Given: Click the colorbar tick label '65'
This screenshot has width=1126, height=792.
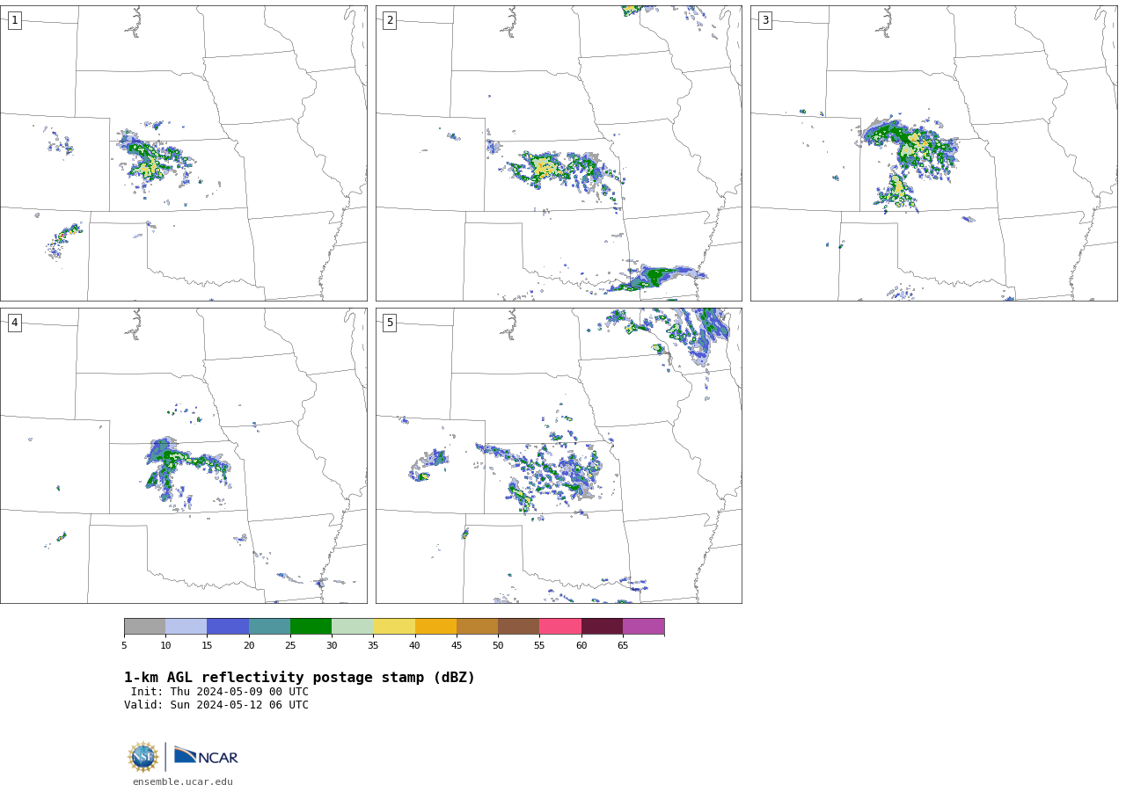Looking at the screenshot, I should [623, 645].
